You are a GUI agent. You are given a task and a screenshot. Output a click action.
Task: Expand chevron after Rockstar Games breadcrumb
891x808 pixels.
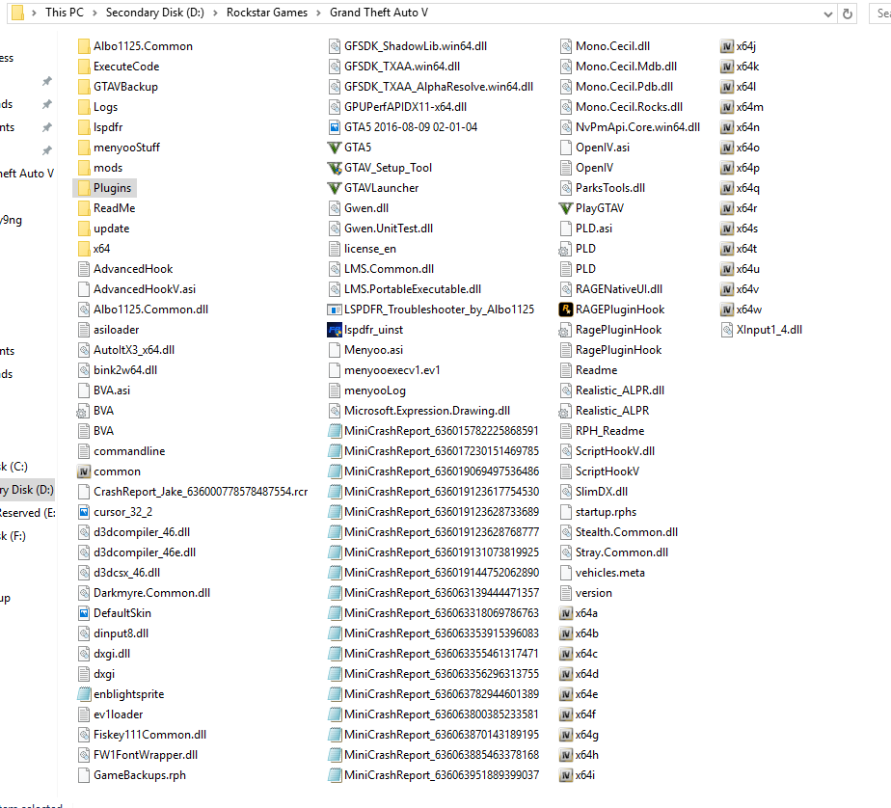(x=319, y=13)
